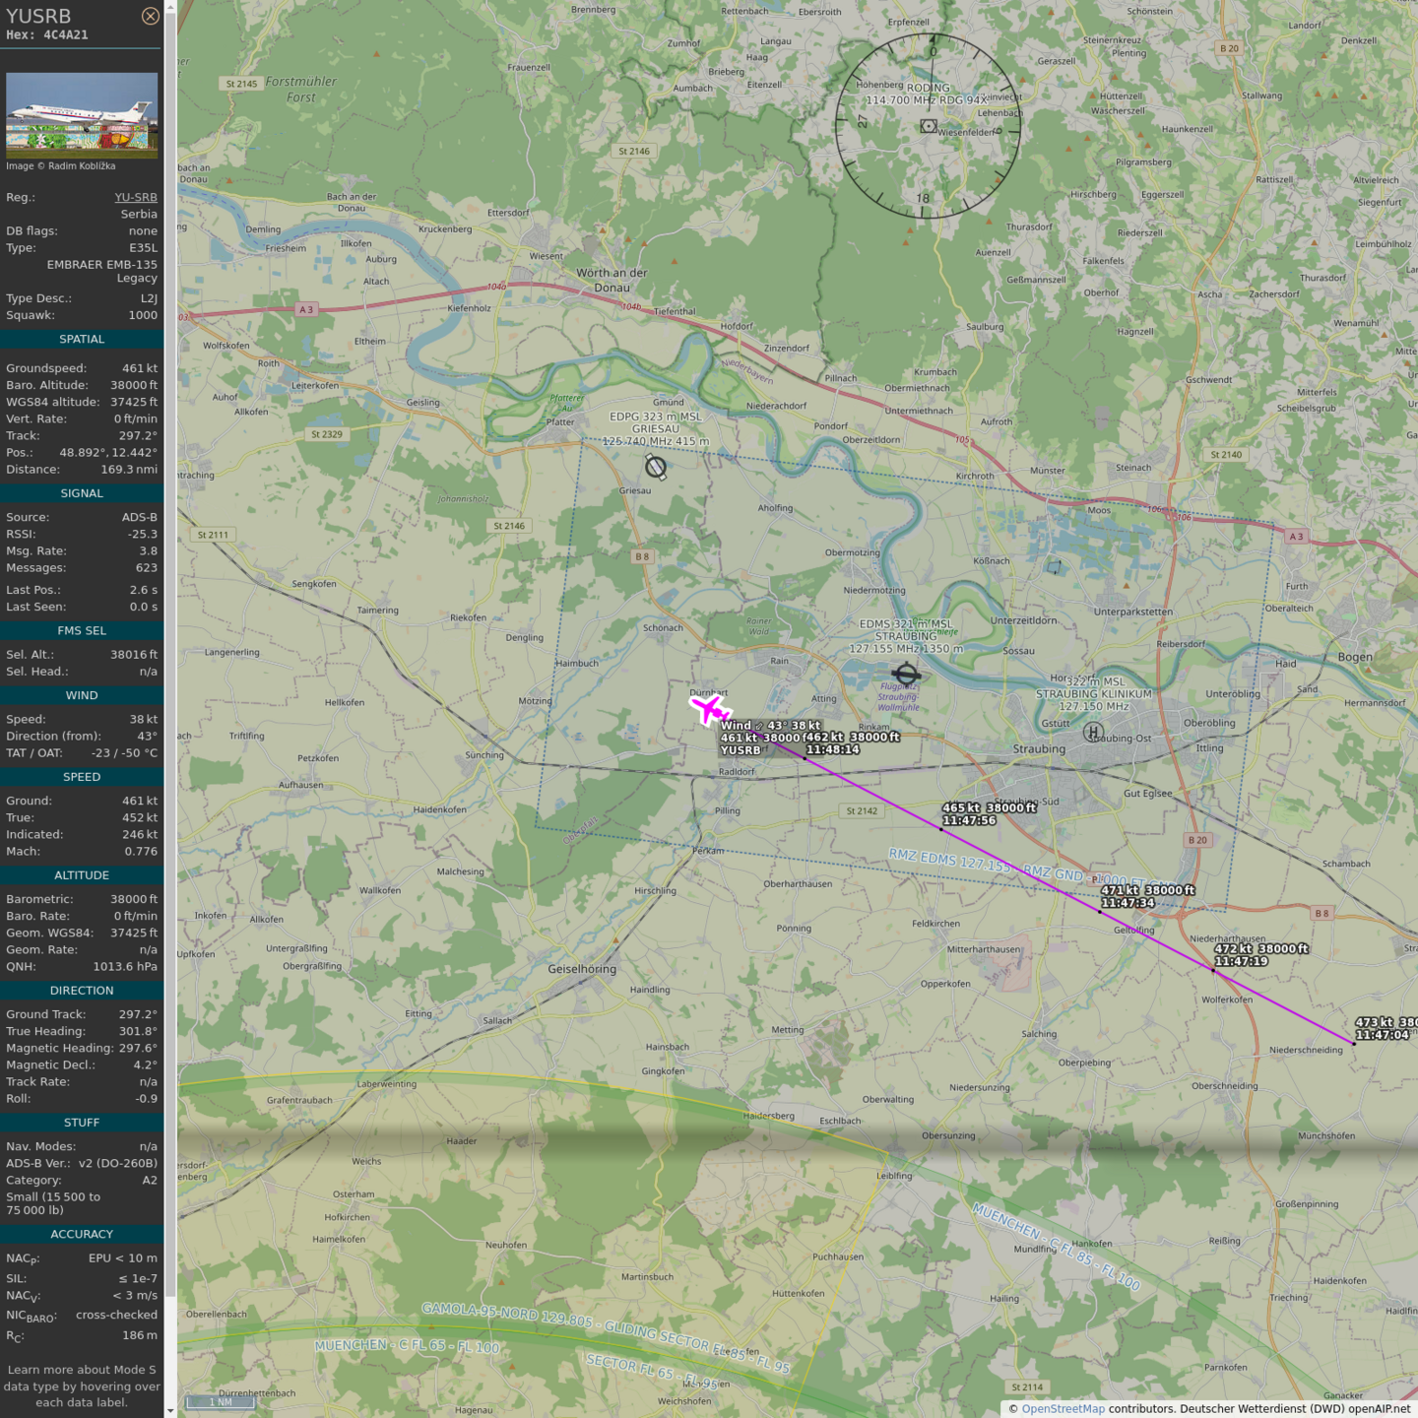Click the SPATIAL section header
The width and height of the screenshot is (1418, 1418).
[82, 339]
